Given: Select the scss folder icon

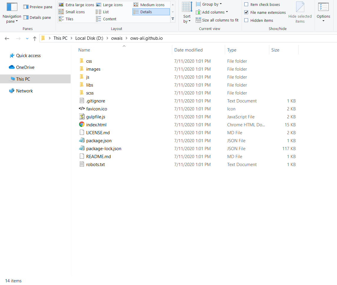Looking at the screenshot, I should (82, 93).
